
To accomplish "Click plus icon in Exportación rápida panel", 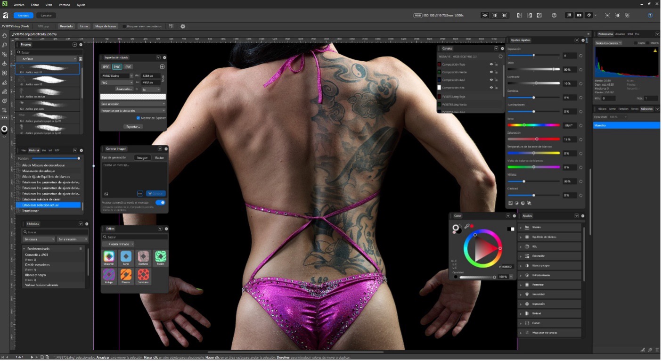I will point(162,67).
